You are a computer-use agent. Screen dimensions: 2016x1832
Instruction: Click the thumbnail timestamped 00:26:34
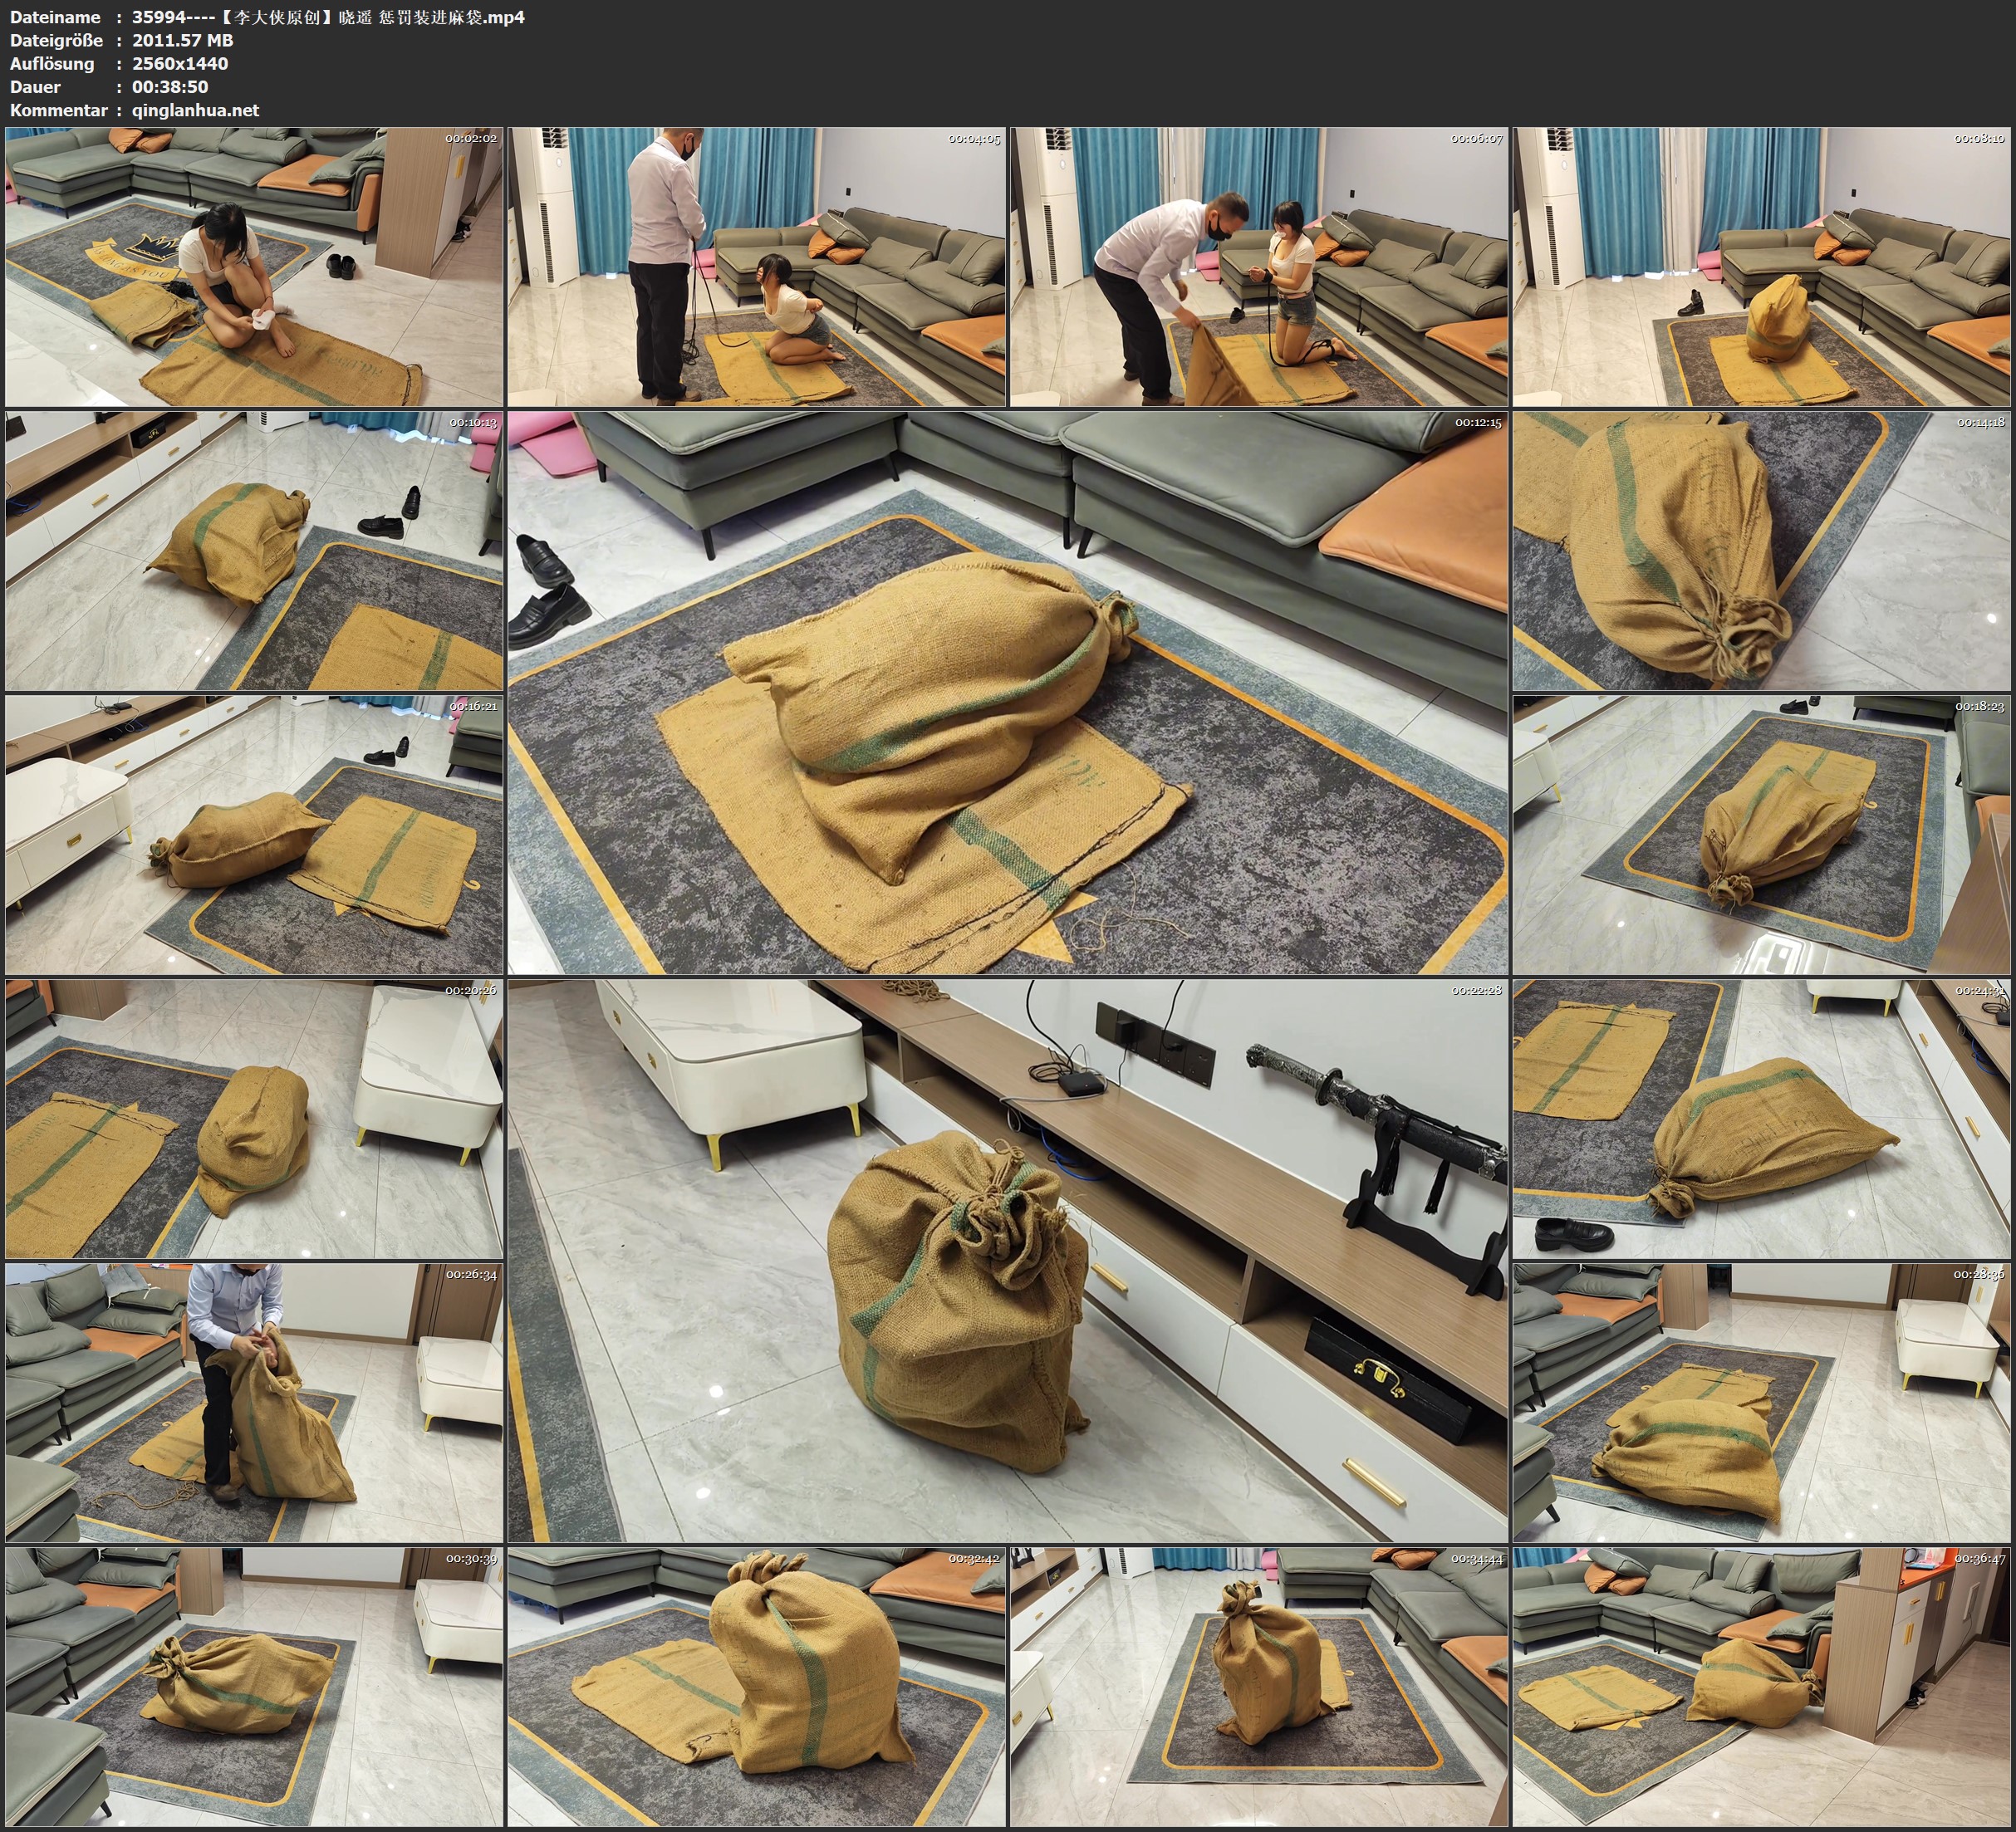[x=254, y=1402]
